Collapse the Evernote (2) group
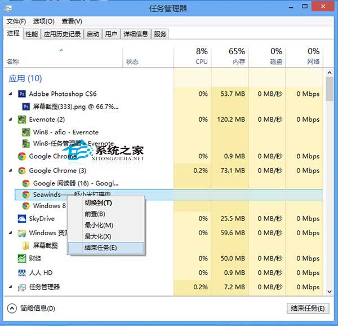Image resolution: width=338 pixels, height=326 pixels. (x=10, y=120)
